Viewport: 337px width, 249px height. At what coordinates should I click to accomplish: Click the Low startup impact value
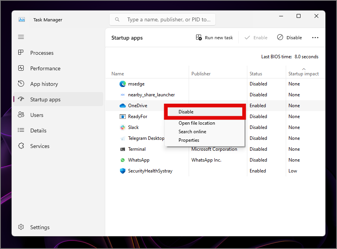(x=293, y=171)
